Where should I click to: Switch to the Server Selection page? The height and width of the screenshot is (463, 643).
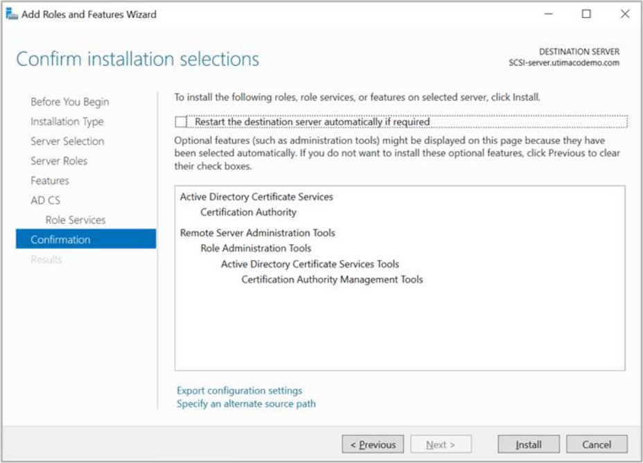point(67,141)
